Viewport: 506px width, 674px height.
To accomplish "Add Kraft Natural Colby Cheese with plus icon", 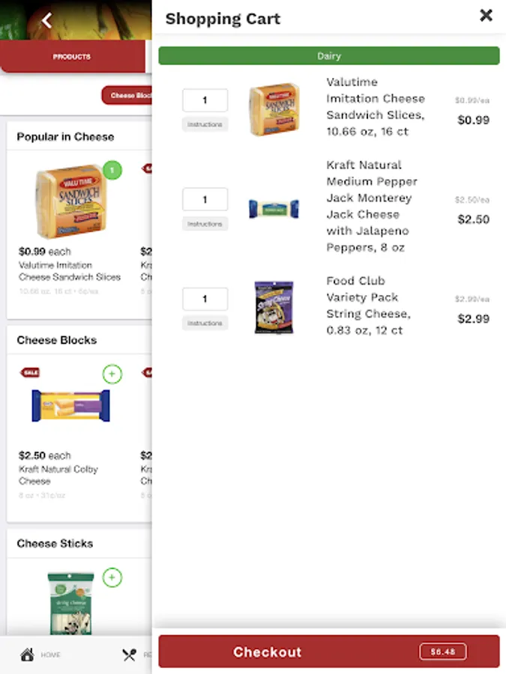I will point(112,374).
